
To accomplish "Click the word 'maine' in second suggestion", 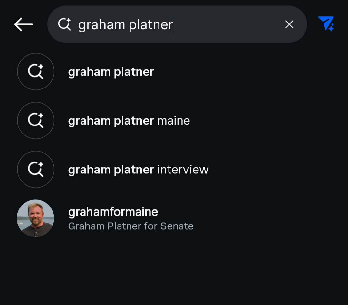I will click(x=174, y=121).
